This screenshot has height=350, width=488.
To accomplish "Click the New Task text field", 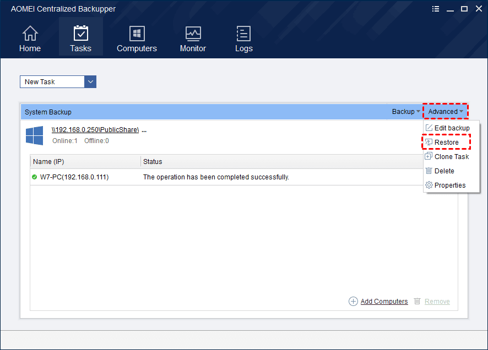I will click(x=52, y=82).
